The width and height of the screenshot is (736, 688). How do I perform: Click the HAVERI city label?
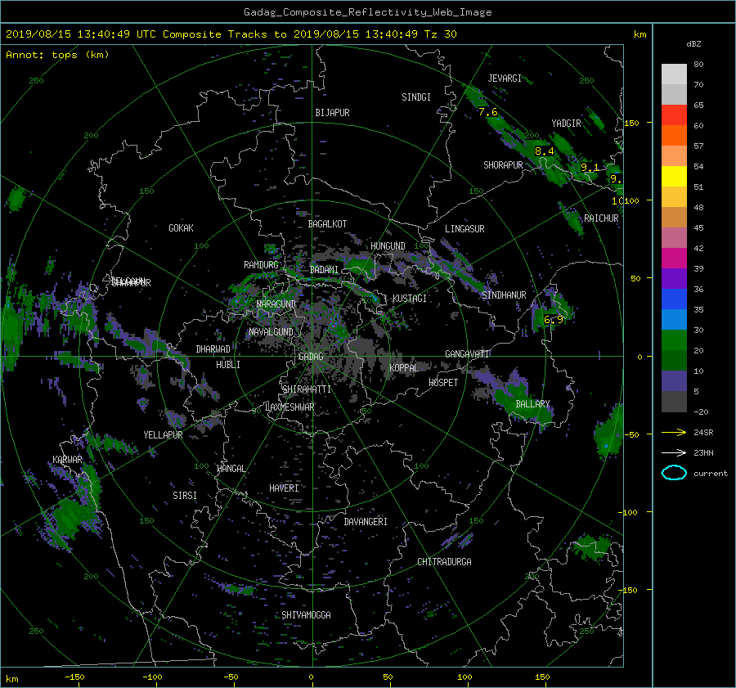[x=284, y=488]
